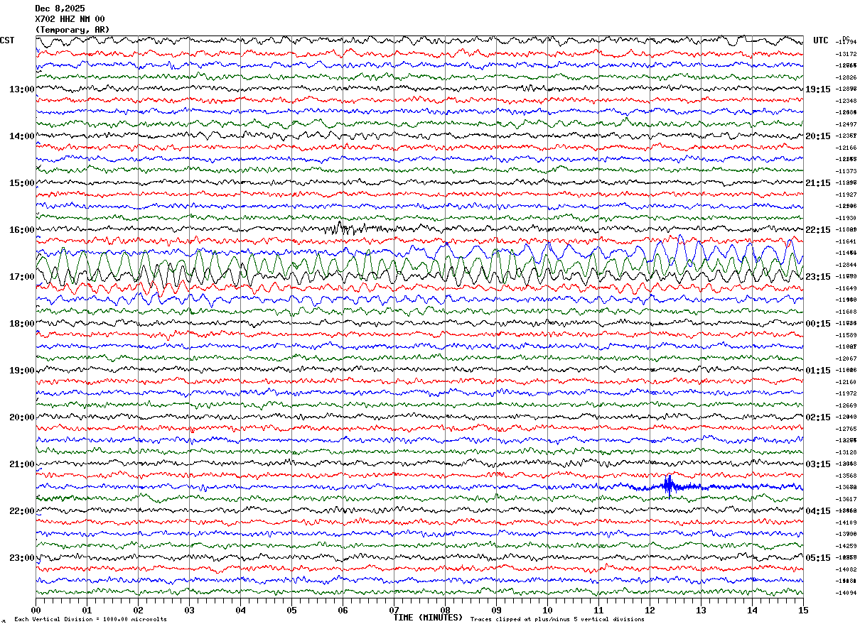Click the UTC timezone label

821,40
